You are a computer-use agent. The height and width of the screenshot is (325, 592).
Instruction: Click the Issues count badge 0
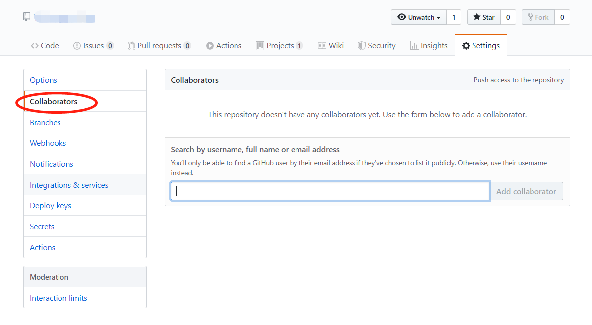click(110, 46)
